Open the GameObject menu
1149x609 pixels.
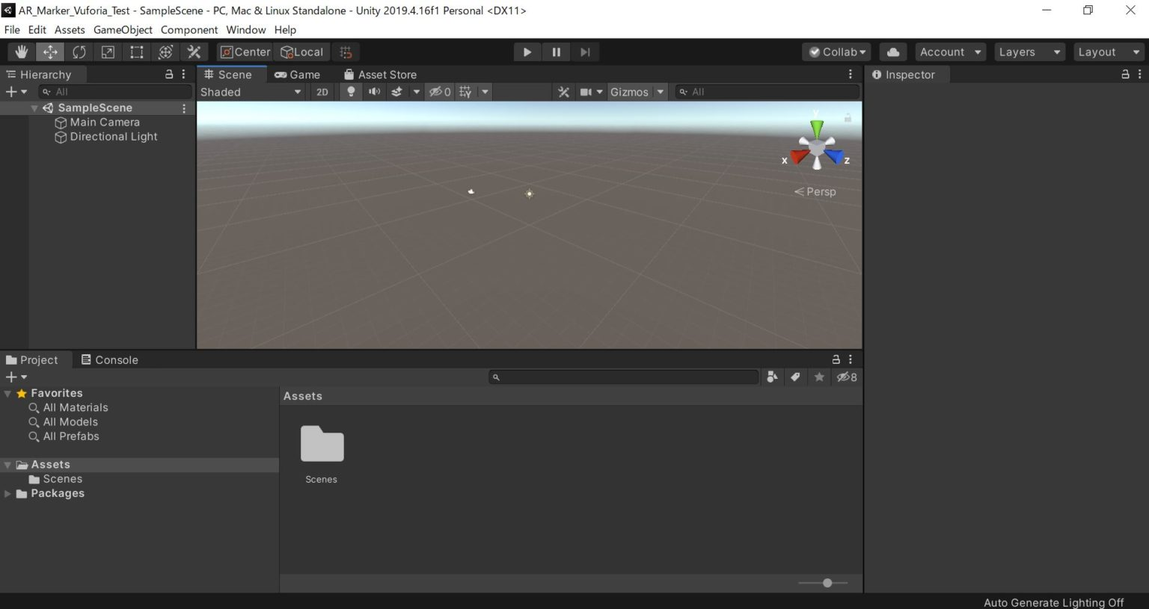(x=122, y=30)
